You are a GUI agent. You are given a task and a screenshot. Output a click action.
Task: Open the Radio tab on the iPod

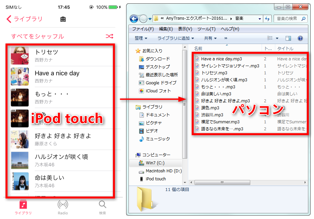pyautogui.click(x=63, y=207)
